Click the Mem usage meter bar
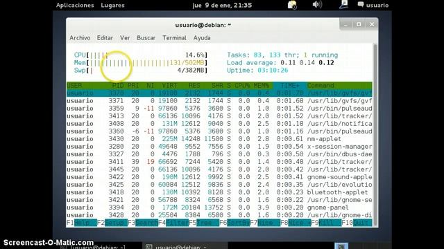This screenshot has height=249, width=444. point(141,63)
